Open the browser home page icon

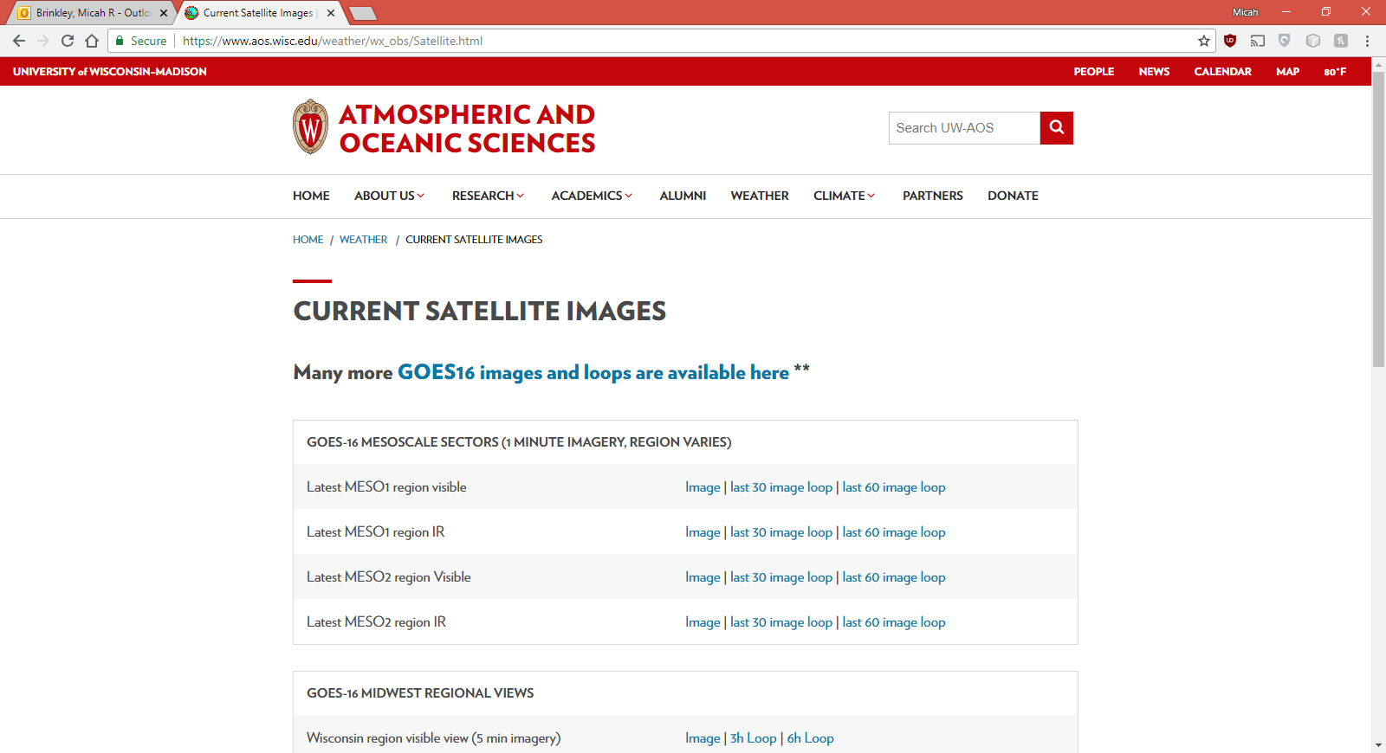(x=92, y=41)
